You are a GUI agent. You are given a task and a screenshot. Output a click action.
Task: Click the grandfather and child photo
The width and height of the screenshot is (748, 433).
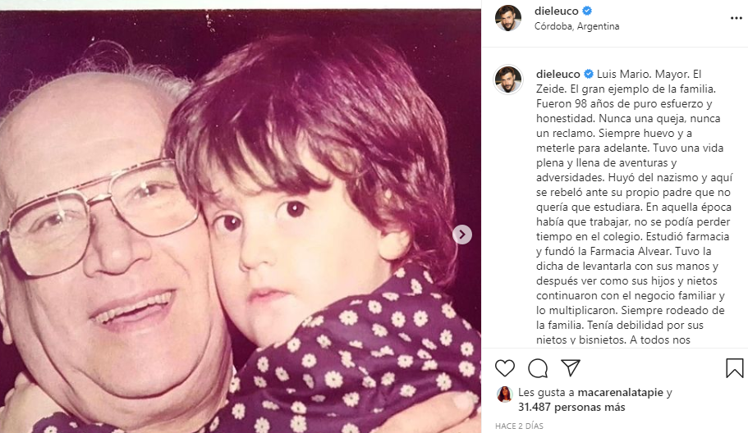click(x=241, y=221)
